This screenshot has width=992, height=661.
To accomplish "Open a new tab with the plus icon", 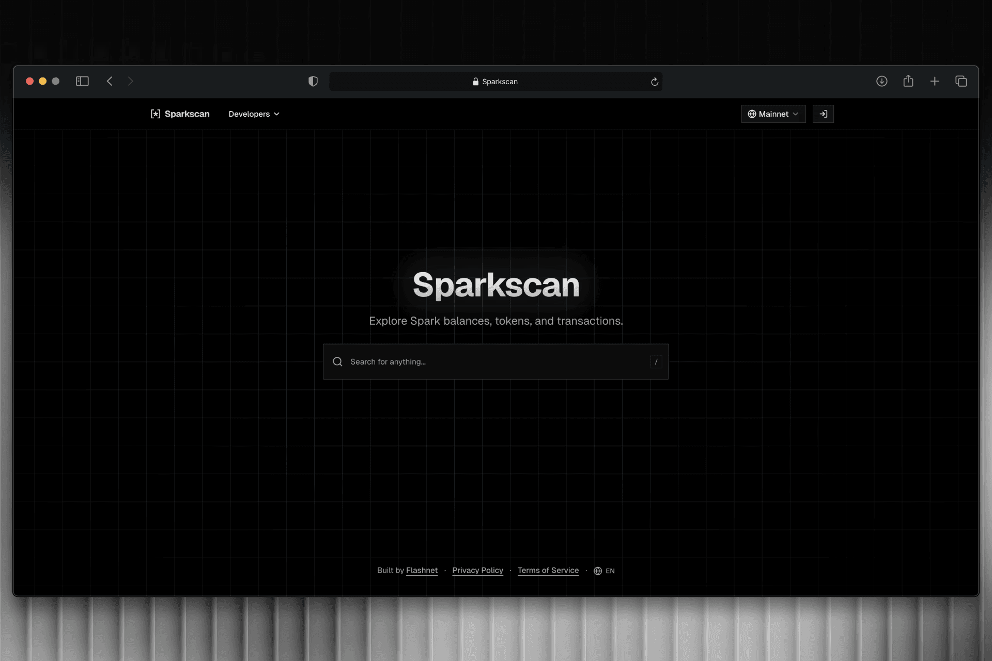I will [935, 81].
